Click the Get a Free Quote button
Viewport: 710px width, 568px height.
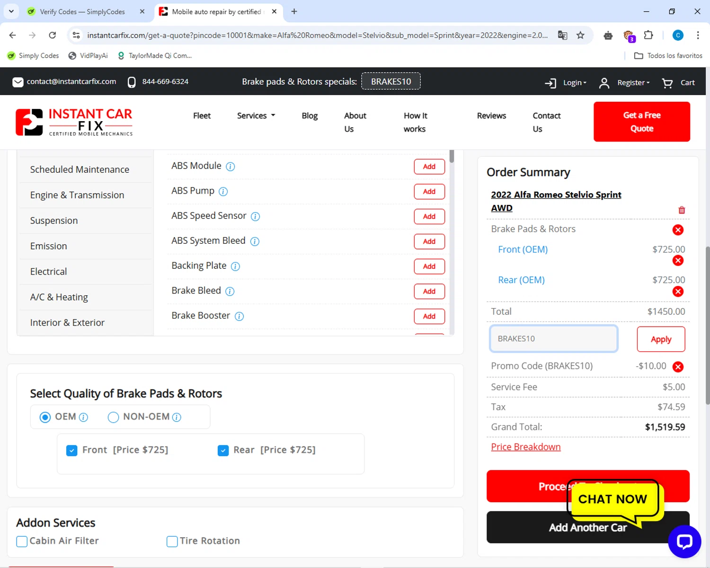(641, 122)
